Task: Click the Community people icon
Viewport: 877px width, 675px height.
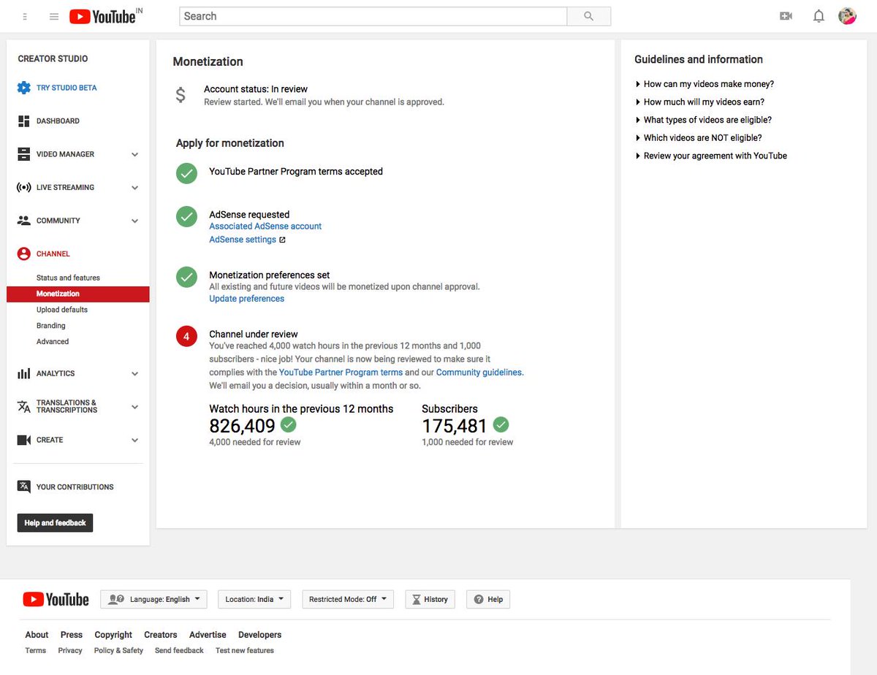Action: 24,221
